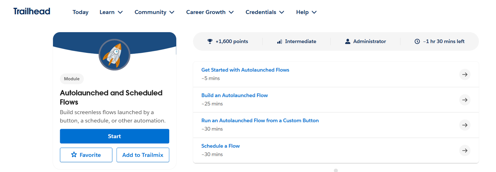Click the rocket module badge icon
496x172 pixels.
click(x=114, y=55)
